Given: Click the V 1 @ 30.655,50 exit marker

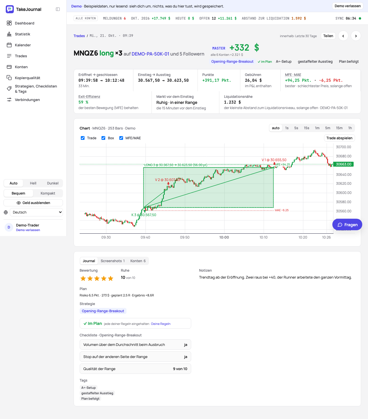Looking at the screenshot, I should (274, 160).
